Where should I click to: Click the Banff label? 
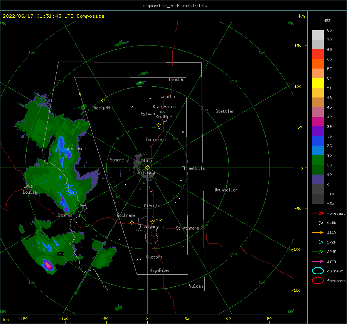pos(64,215)
